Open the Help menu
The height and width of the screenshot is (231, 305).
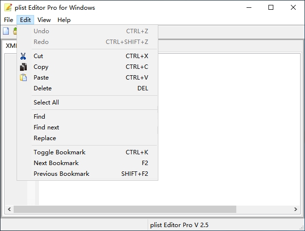click(64, 20)
